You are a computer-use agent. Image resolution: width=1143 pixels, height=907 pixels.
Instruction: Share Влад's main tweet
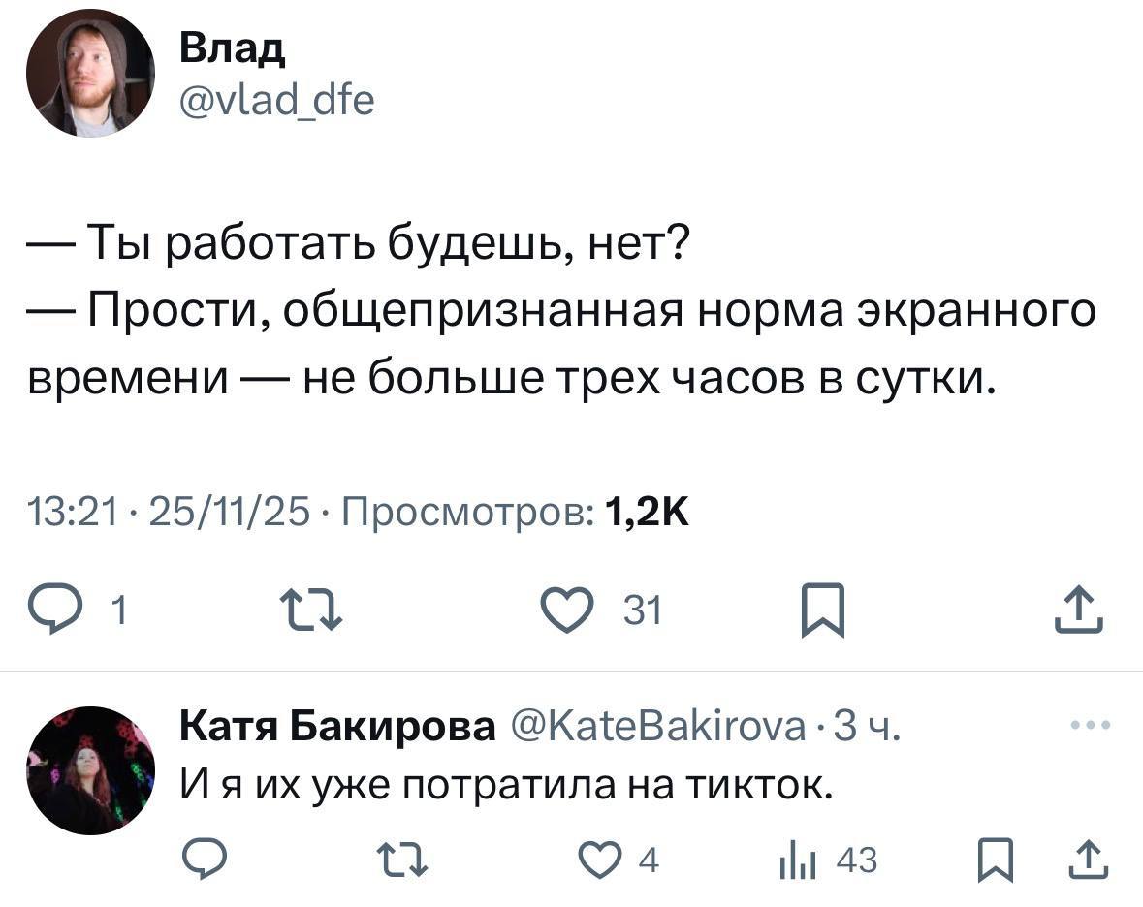click(1081, 611)
